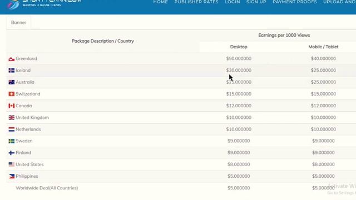Click the Switzerland flag icon

(x=12, y=94)
